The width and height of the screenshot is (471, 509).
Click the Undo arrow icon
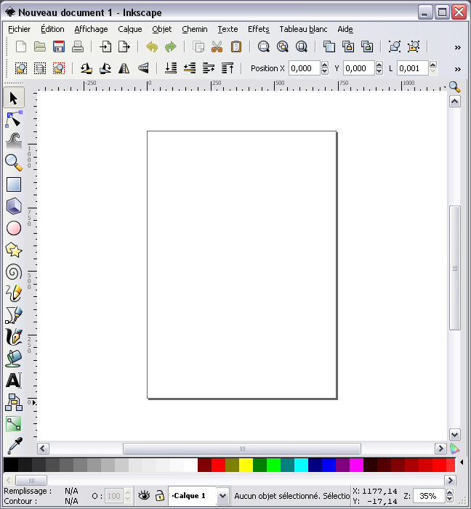click(152, 46)
